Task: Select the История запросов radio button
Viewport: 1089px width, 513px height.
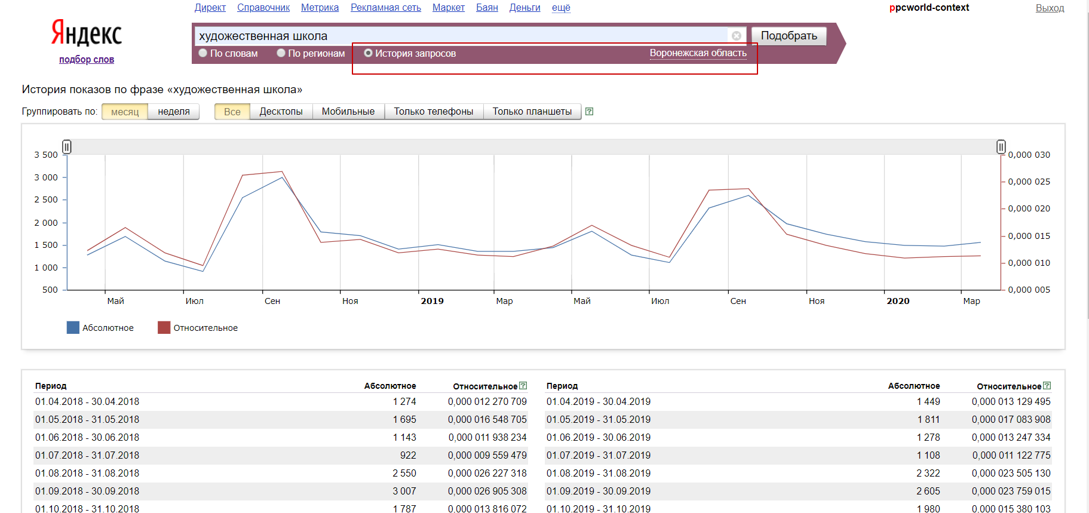Action: (x=368, y=53)
